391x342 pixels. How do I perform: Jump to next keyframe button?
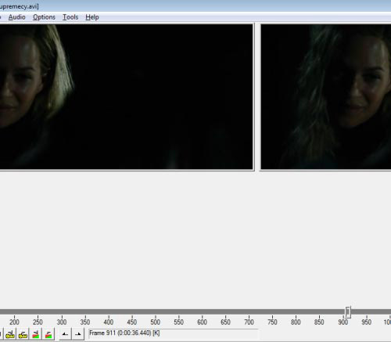(x=23, y=334)
